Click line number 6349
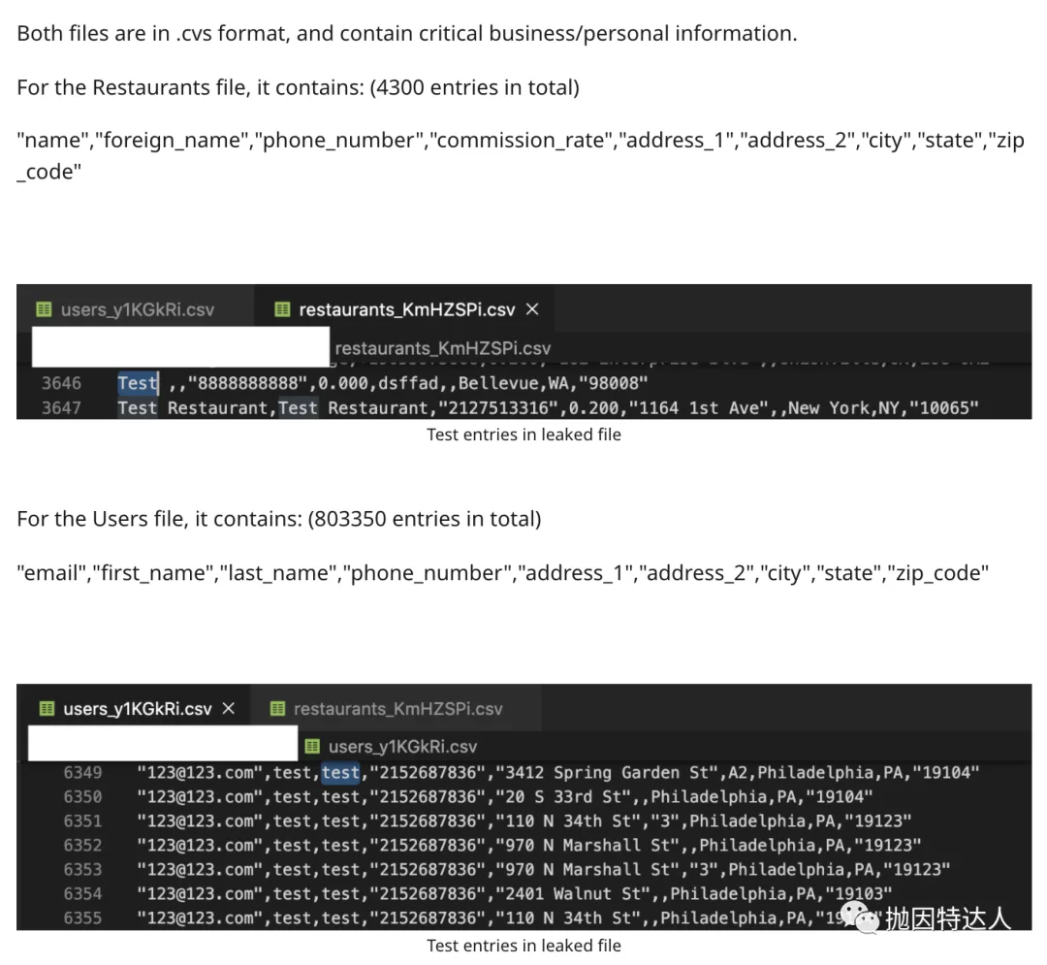Screen dimensions: 1047x965 point(82,773)
